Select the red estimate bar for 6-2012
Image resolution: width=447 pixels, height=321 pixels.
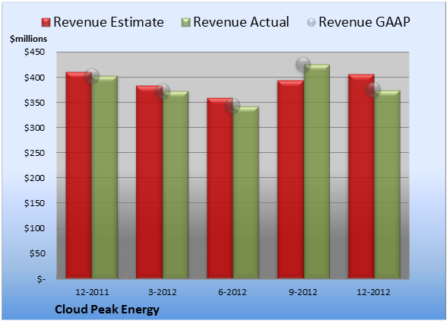(220, 188)
